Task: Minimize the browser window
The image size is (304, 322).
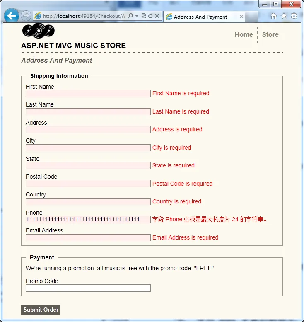Action: pos(265,4)
